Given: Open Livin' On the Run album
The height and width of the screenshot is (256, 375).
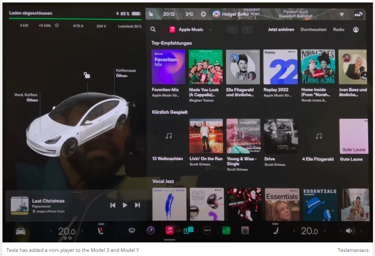Looking at the screenshot, I should click(206, 136).
